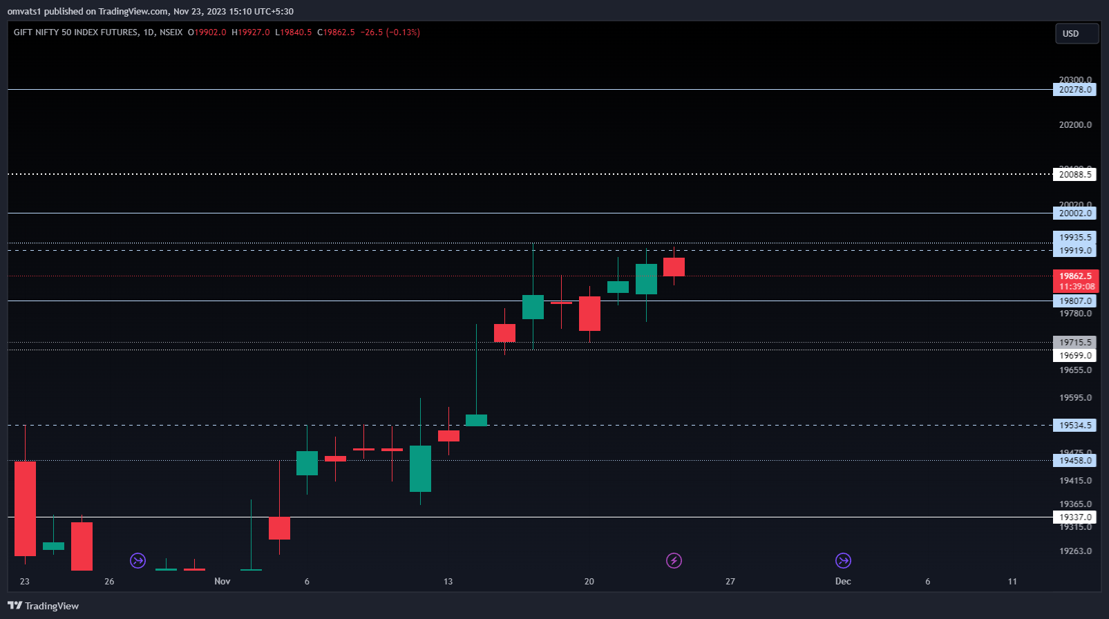Click the 19595.0 price scale tick

coord(1075,398)
